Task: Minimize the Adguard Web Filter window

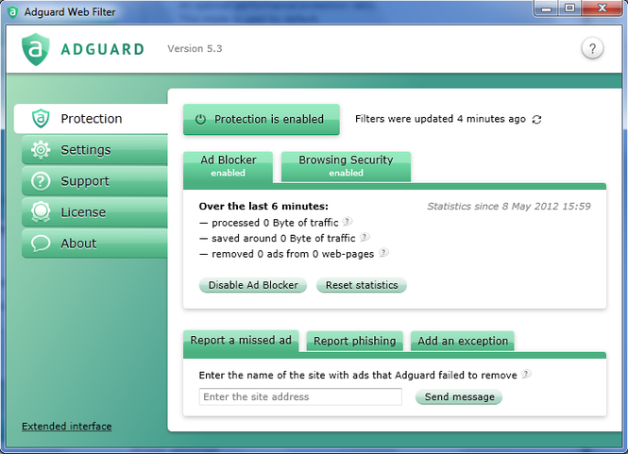Action: tap(546, 8)
